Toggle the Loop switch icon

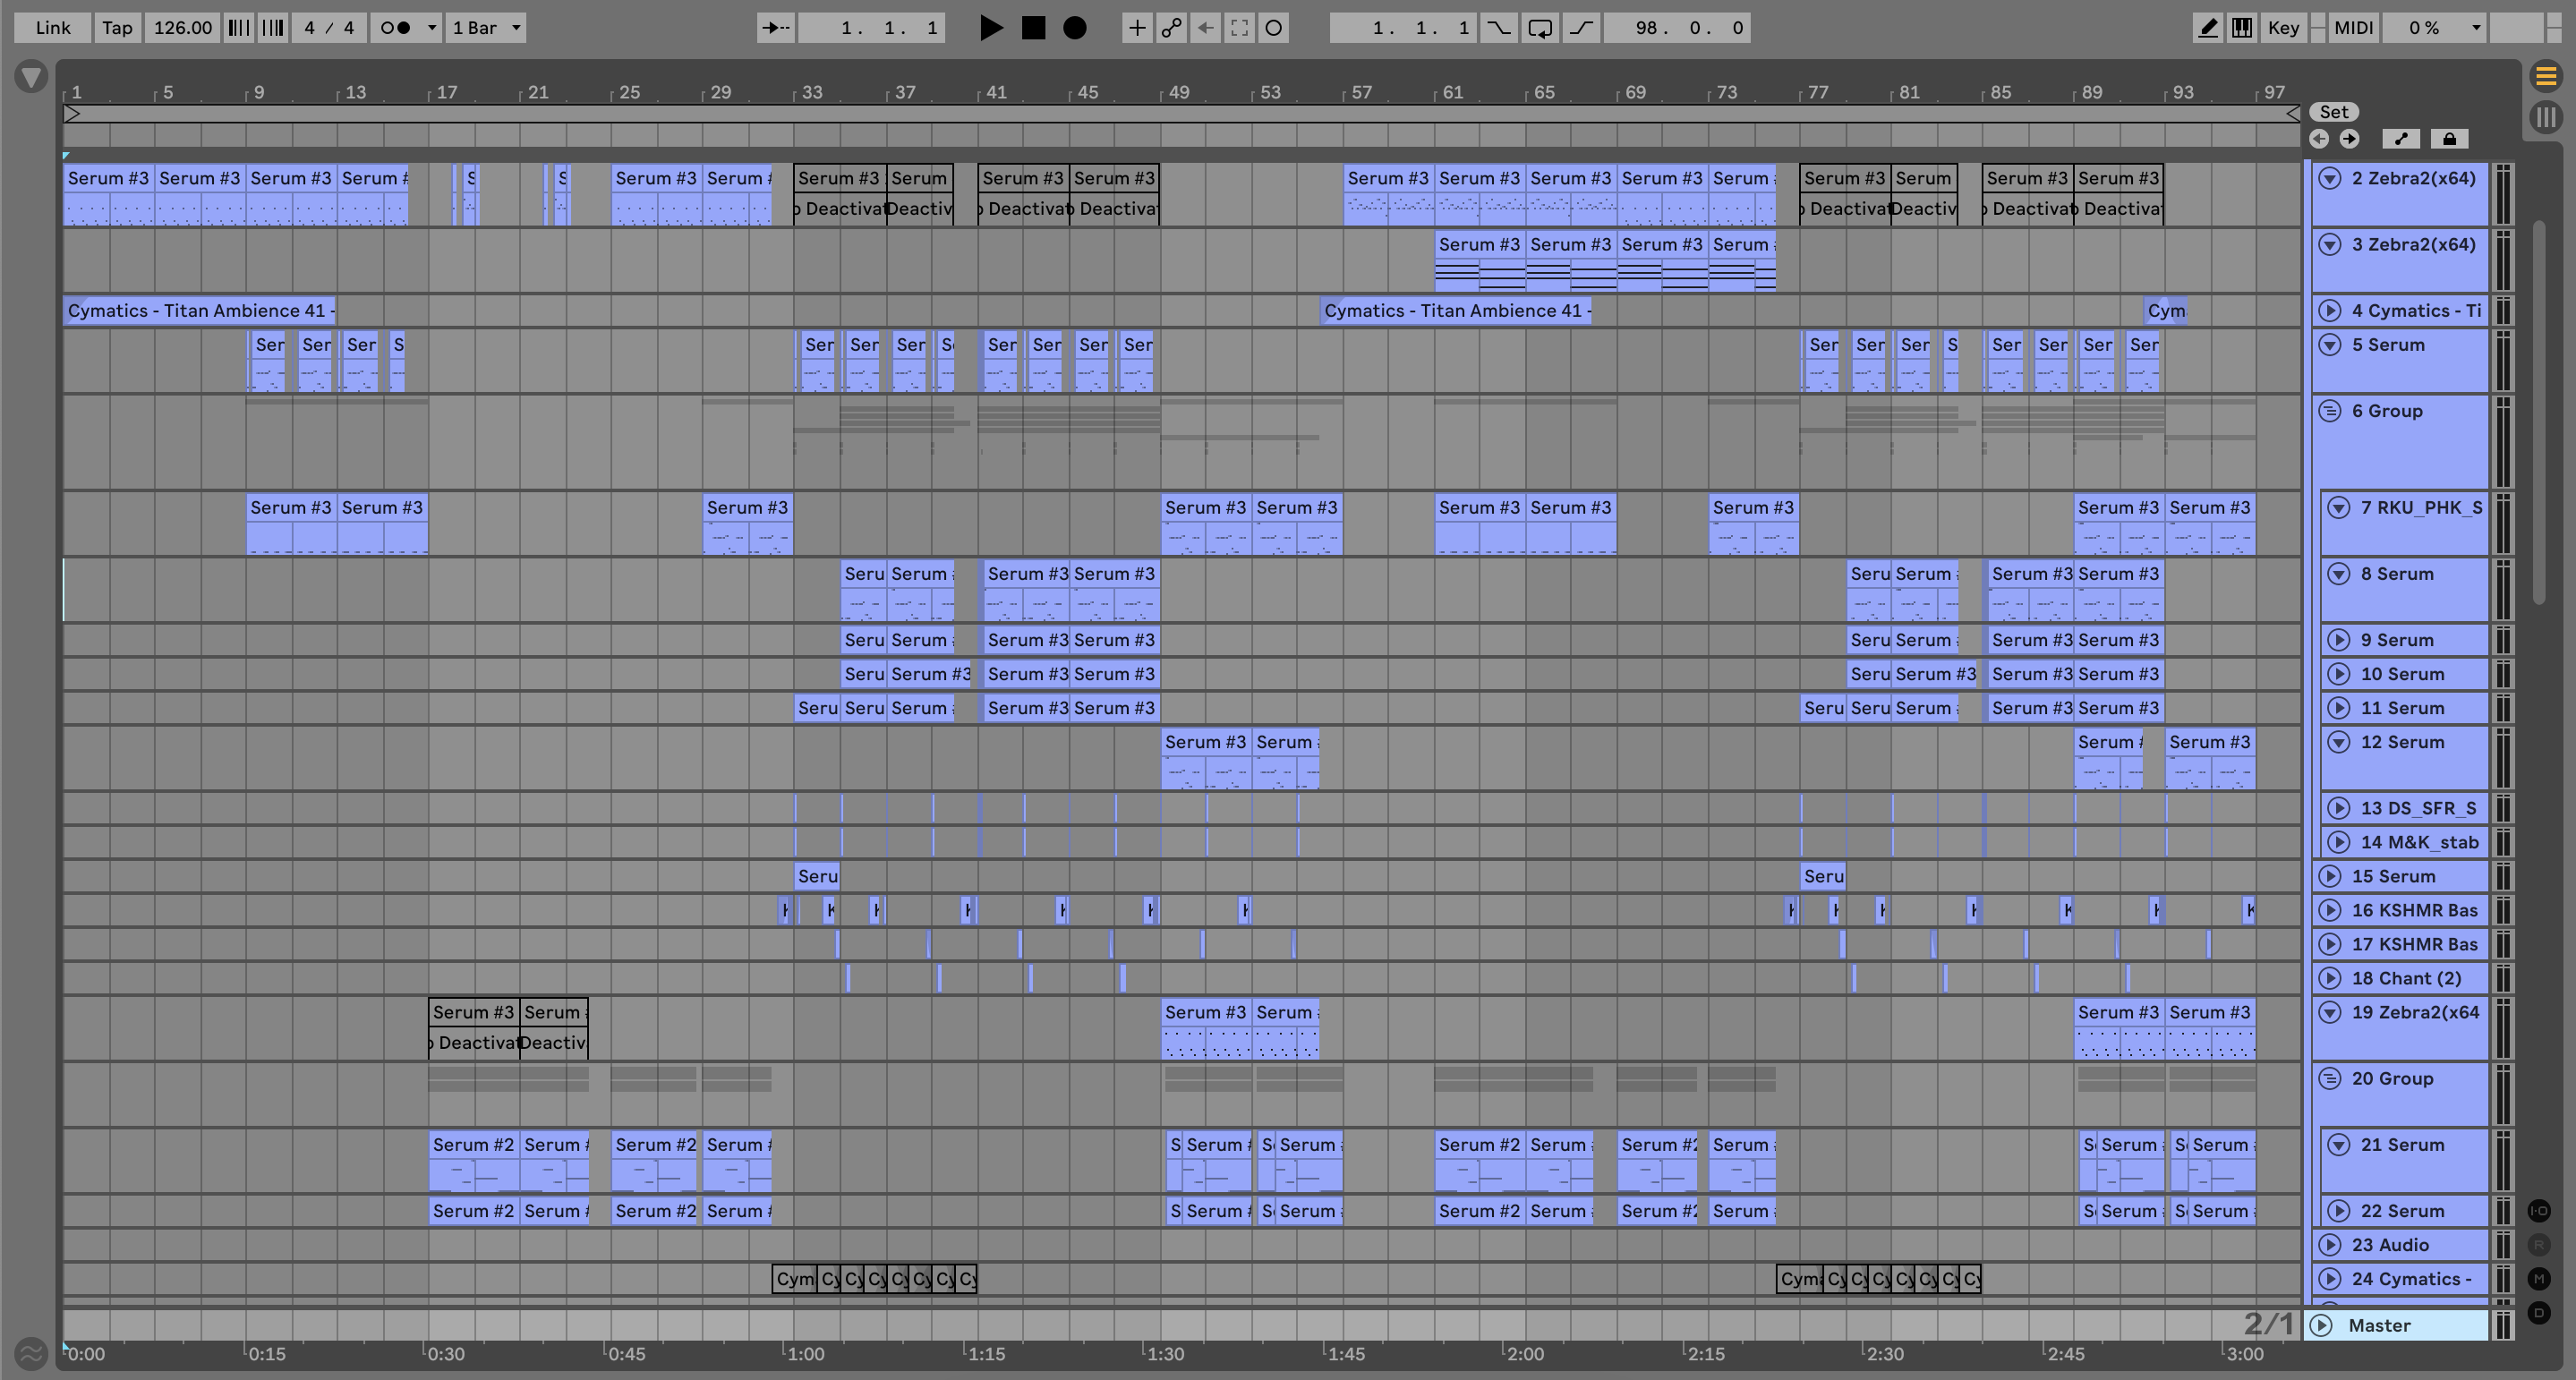click(1540, 28)
